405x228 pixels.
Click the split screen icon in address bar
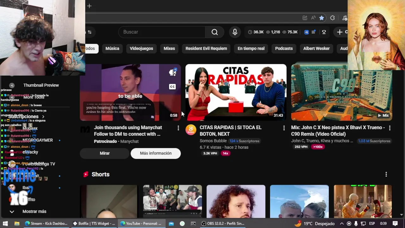[305, 18]
